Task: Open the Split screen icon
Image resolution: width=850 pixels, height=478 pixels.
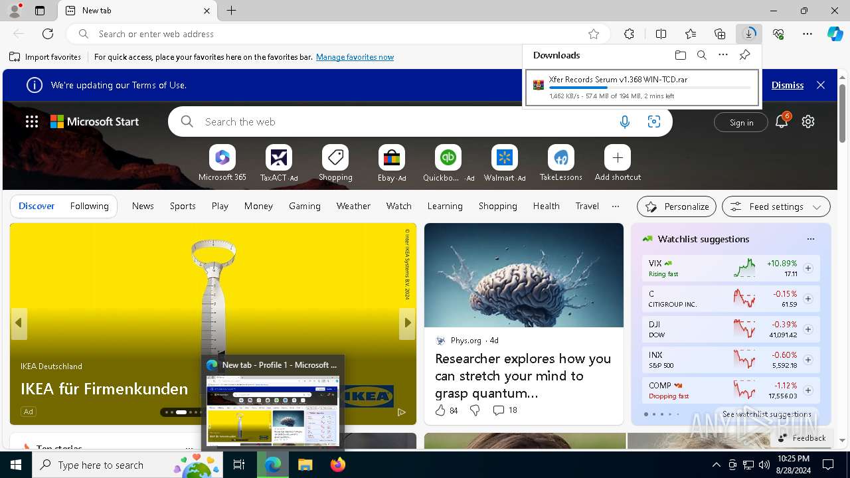Action: (x=661, y=34)
